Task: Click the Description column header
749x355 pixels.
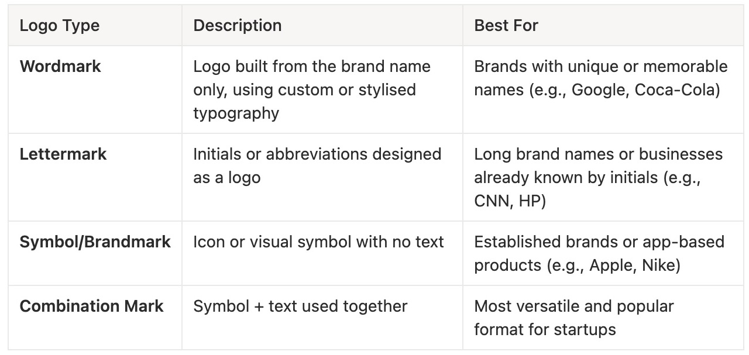Action: click(x=238, y=26)
